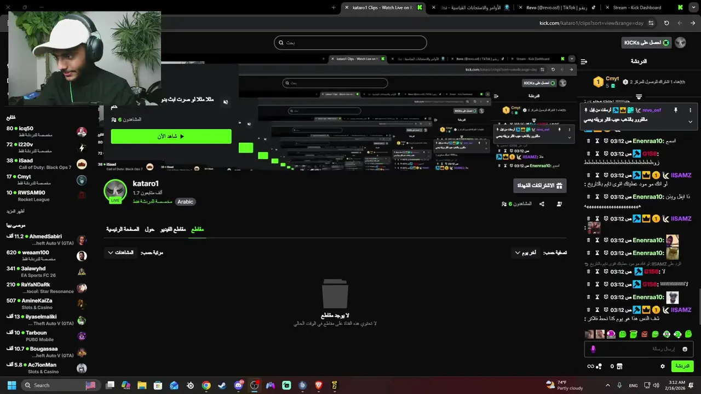Close the 'kataro1 Clips' browser tab
This screenshot has height=394, width=701.
pos(347,8)
